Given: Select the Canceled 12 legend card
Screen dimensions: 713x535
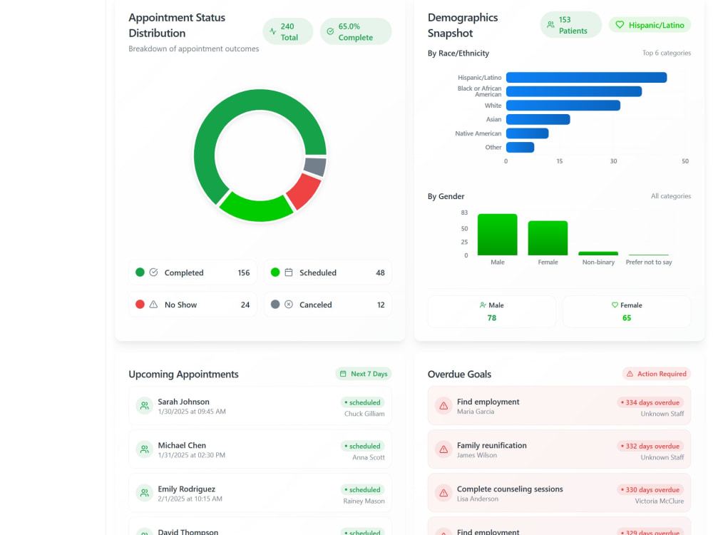Looking at the screenshot, I should pyautogui.click(x=328, y=305).
